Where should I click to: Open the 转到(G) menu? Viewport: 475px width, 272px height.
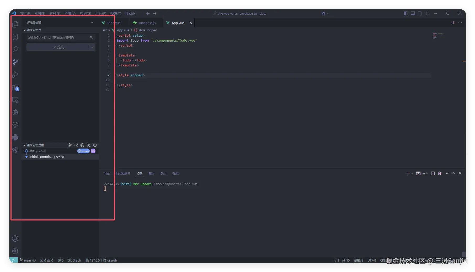point(85,13)
